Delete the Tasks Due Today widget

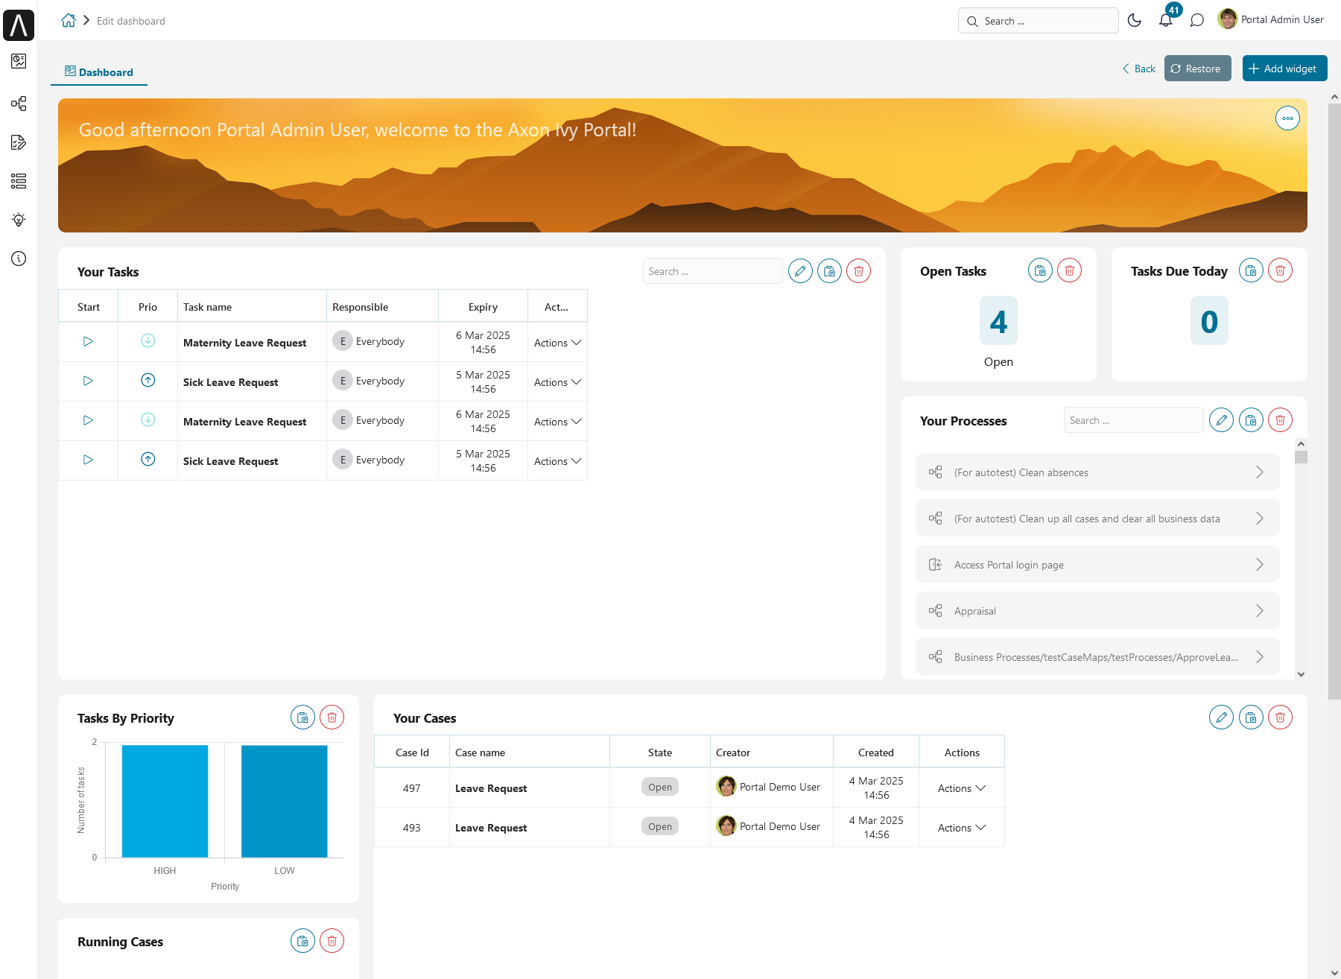pyautogui.click(x=1280, y=270)
